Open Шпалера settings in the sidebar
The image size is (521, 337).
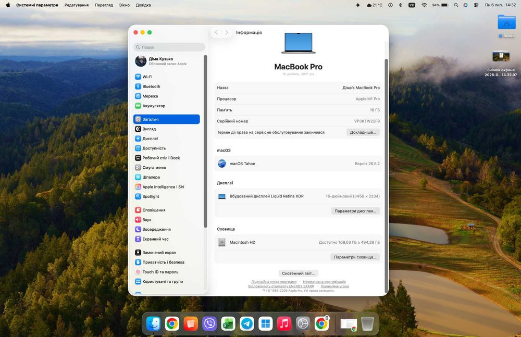[x=167, y=177]
